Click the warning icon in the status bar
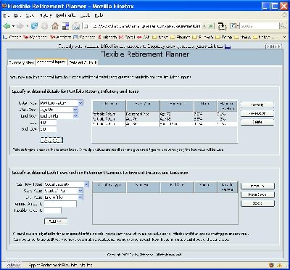Screen dimensions: 290x270 point(280,265)
